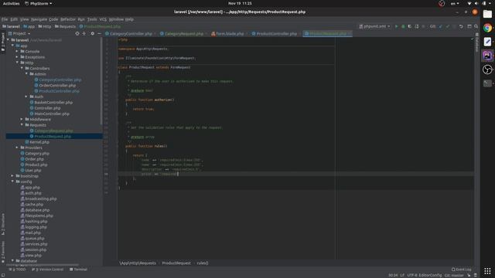Open the Version Control tool window
Image resolution: width=495 pixels, height=278 pixels.
48,270
